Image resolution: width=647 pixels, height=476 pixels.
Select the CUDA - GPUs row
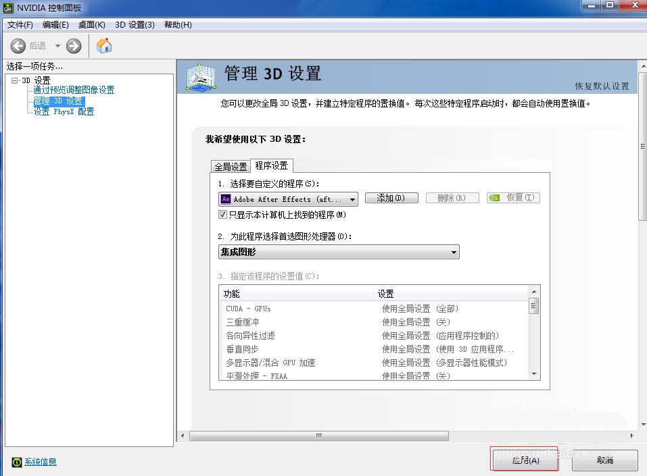(x=373, y=309)
